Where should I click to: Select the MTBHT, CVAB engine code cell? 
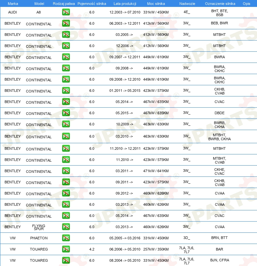click(220, 160)
